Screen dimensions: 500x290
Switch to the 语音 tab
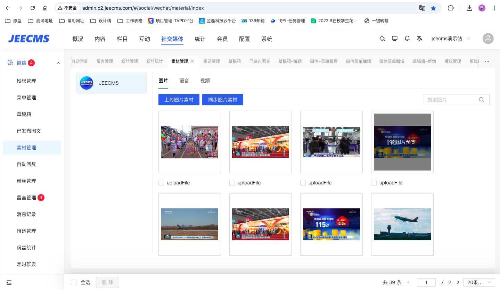click(x=184, y=81)
